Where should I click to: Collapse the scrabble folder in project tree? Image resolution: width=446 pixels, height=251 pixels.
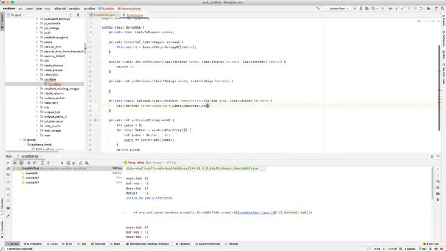[37, 79]
